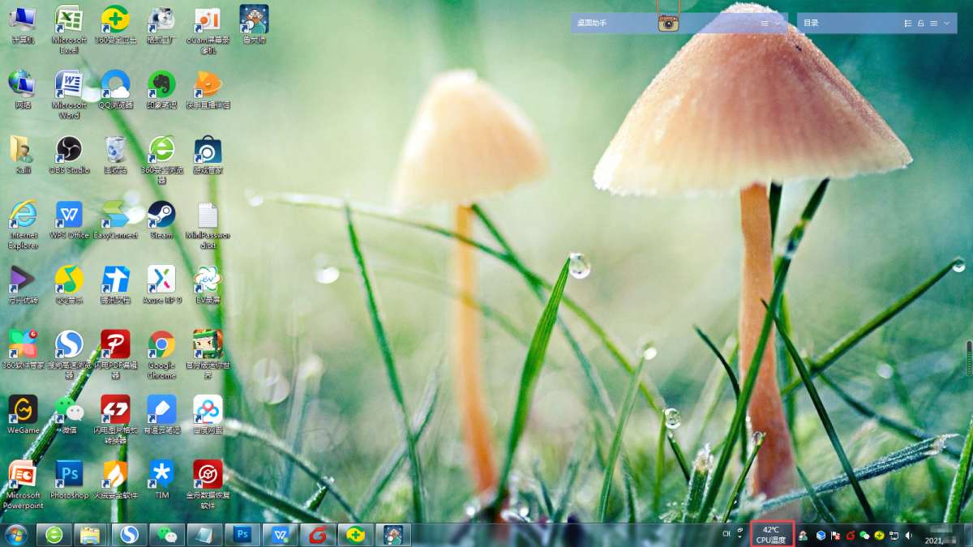
Task: Open 印象笔记 desktop shortcut
Action: pos(161,89)
